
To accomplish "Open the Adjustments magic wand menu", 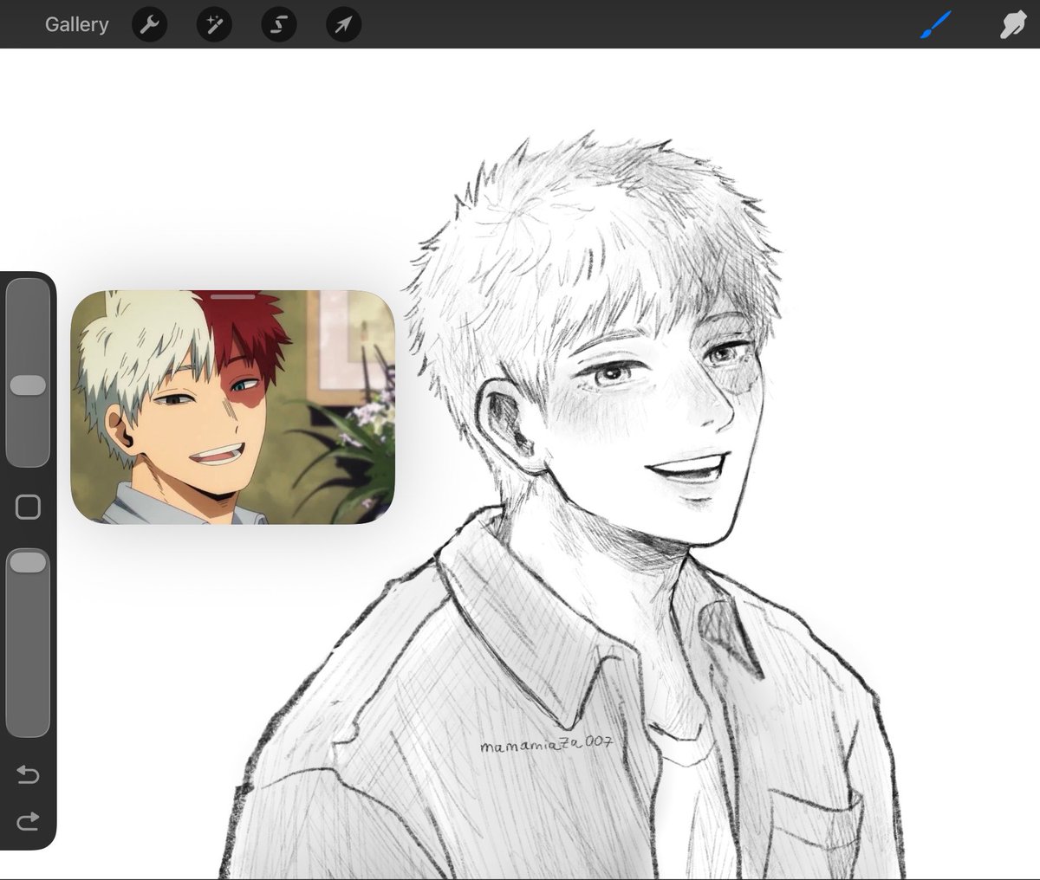I will tap(214, 25).
